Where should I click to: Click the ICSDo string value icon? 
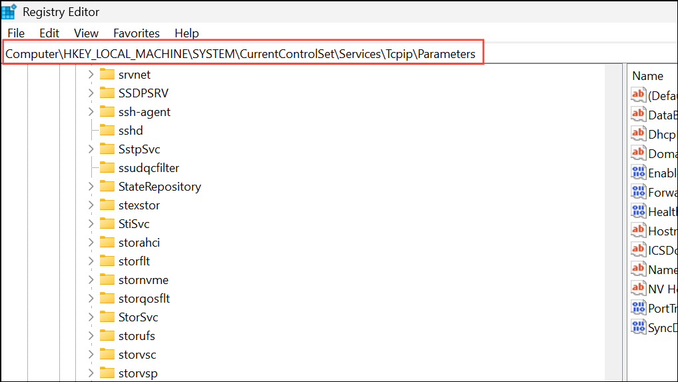click(638, 249)
